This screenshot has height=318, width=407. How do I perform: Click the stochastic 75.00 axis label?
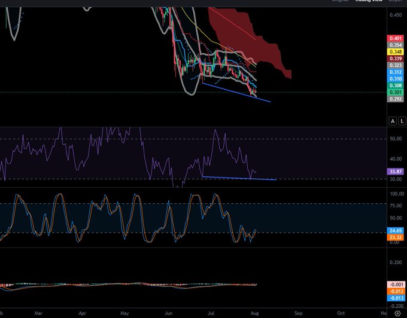tap(396, 206)
